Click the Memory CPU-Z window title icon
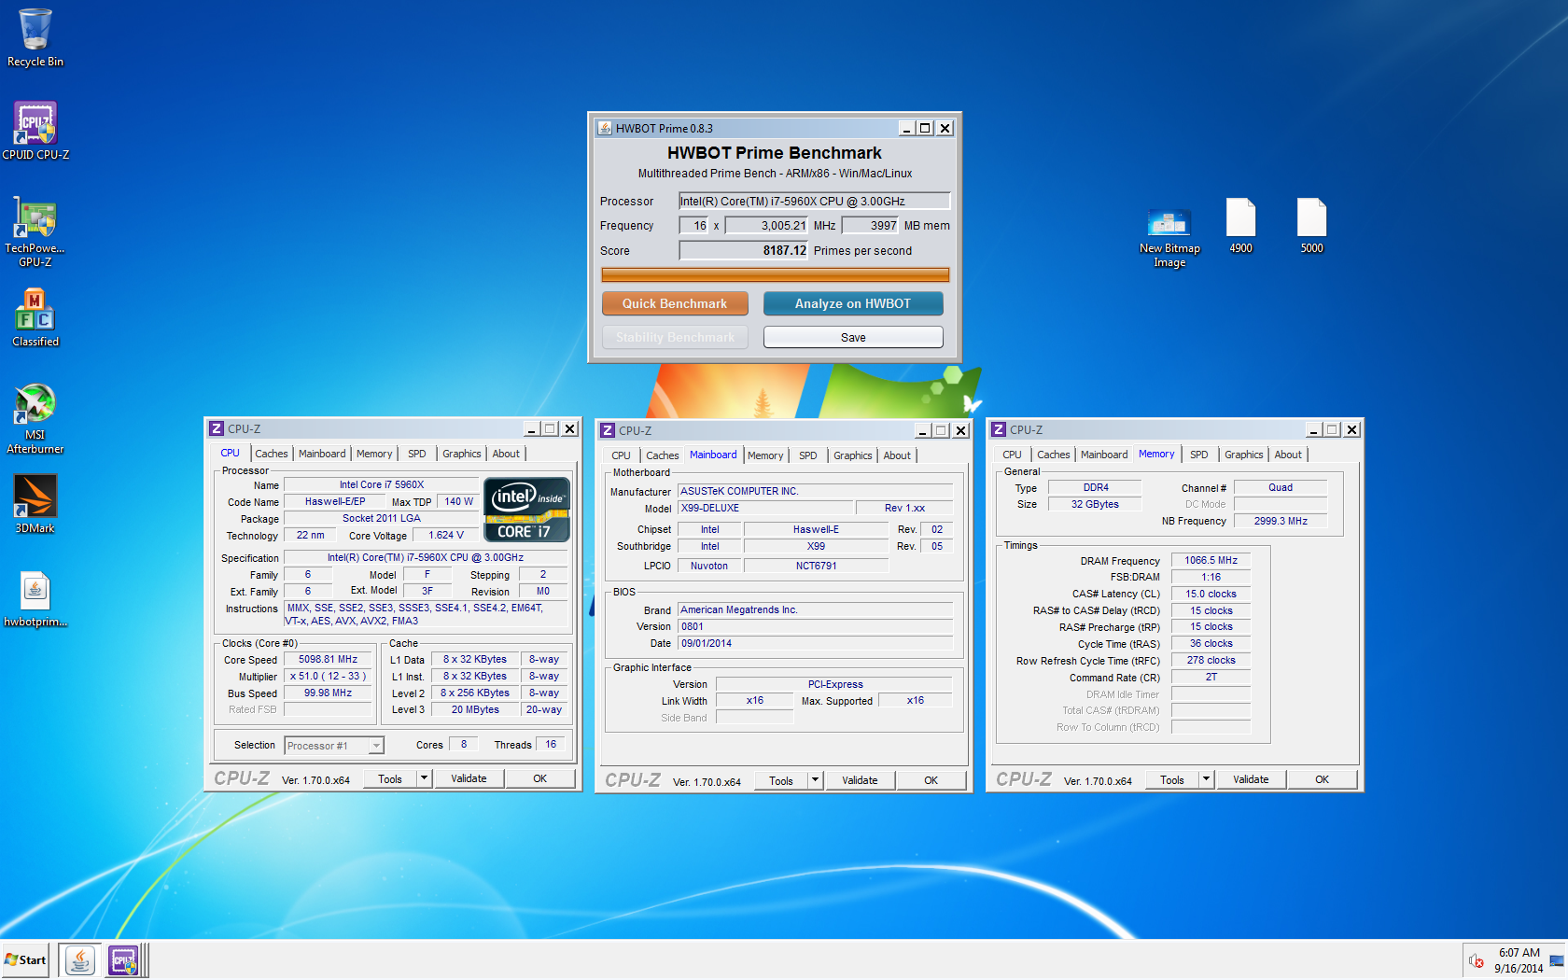Viewport: 1568px width, 980px height. click(999, 429)
